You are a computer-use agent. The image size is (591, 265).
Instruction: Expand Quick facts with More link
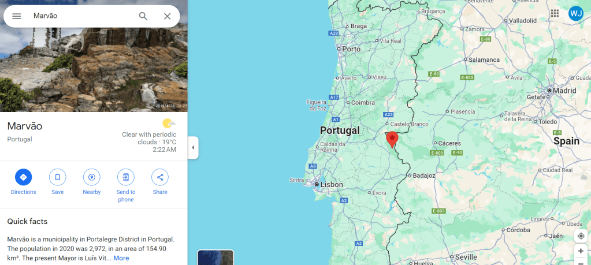click(x=121, y=258)
